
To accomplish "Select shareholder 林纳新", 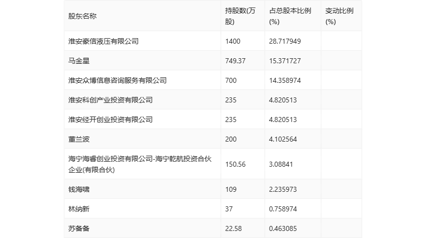I will point(79,209).
